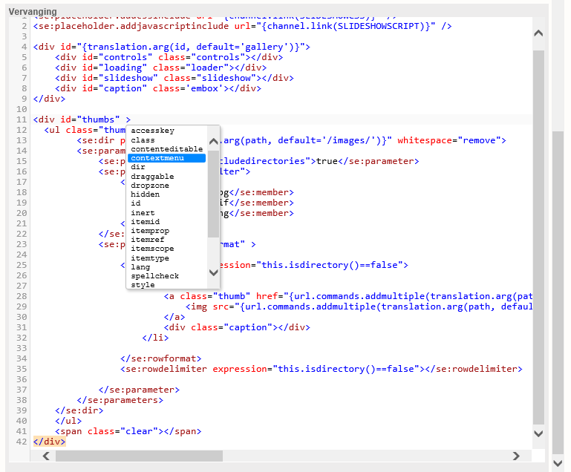Choose 'accesskey' attribute suggestion
The height and width of the screenshot is (472, 571).
pyautogui.click(x=152, y=131)
